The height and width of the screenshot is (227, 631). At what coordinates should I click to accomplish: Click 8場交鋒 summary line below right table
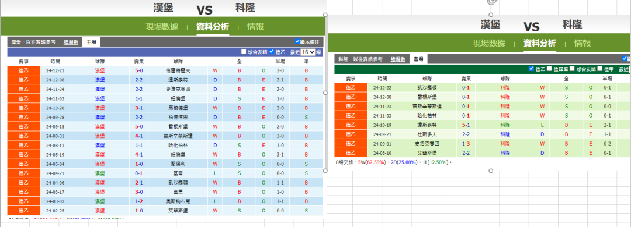394,162
